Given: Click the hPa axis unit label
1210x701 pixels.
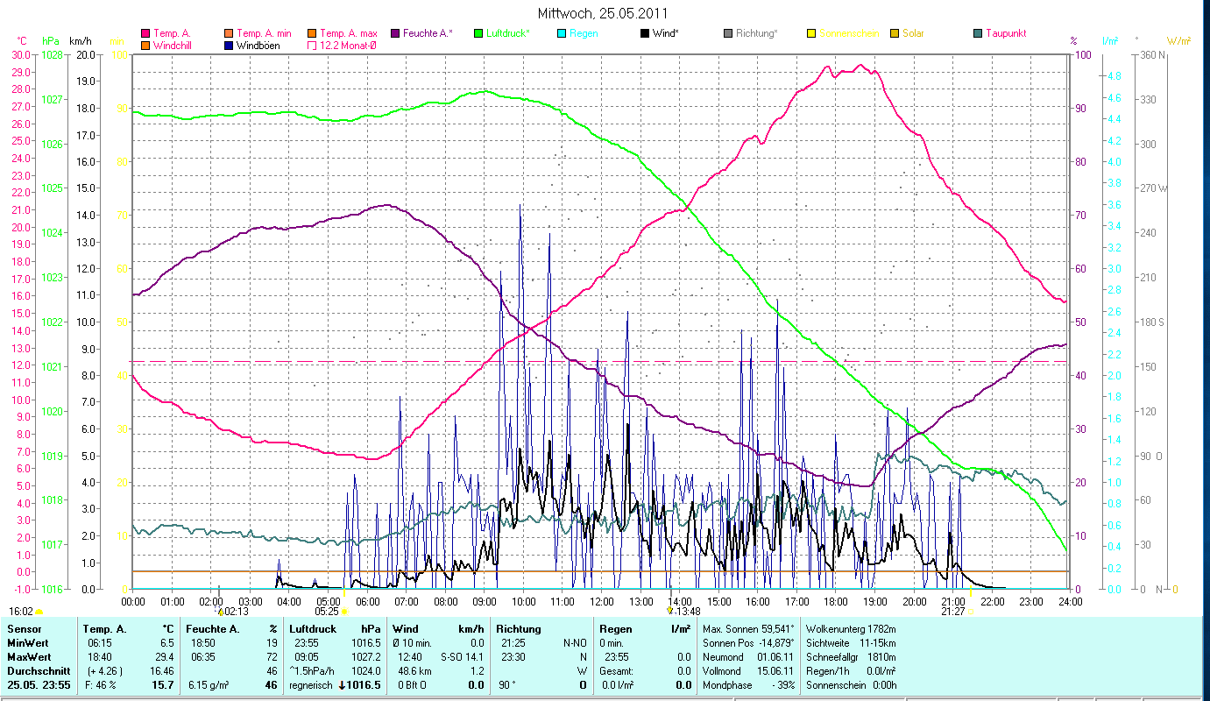Looking at the screenshot, I should click(51, 41).
